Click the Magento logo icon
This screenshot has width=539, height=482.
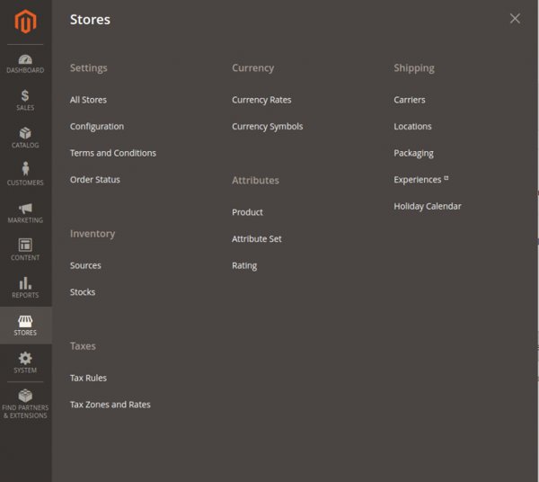click(x=25, y=22)
